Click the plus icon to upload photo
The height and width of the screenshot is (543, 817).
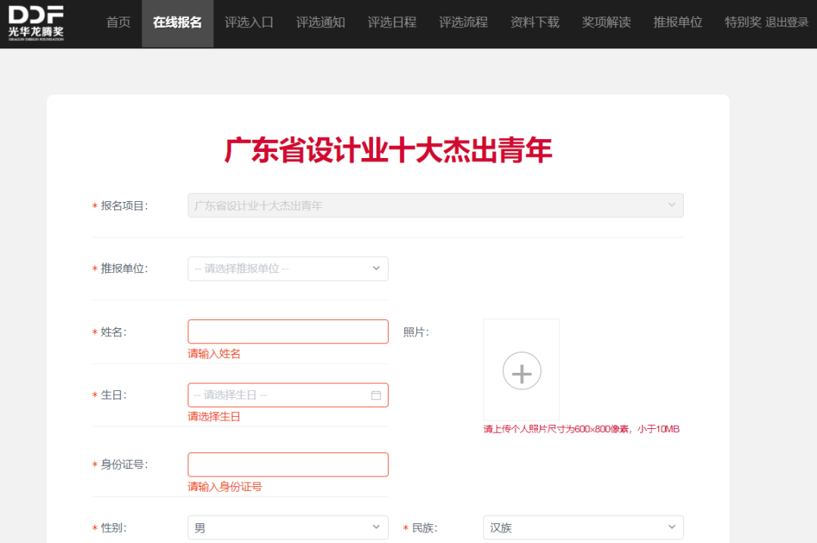click(521, 371)
